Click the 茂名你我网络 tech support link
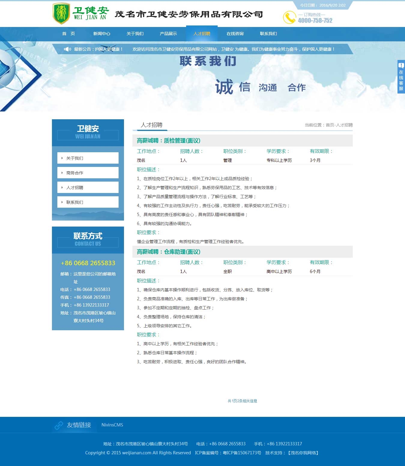Image resolution: width=405 pixels, height=466 pixels. pos(304,453)
